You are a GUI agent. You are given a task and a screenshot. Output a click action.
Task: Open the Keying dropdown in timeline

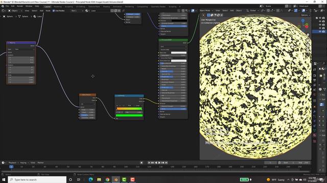25,163
